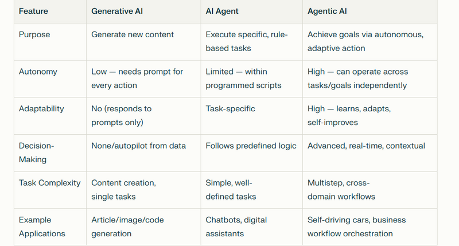Click 'High — learns, adapts, self-improves' cell
This screenshot has height=246, width=459.
(349, 115)
